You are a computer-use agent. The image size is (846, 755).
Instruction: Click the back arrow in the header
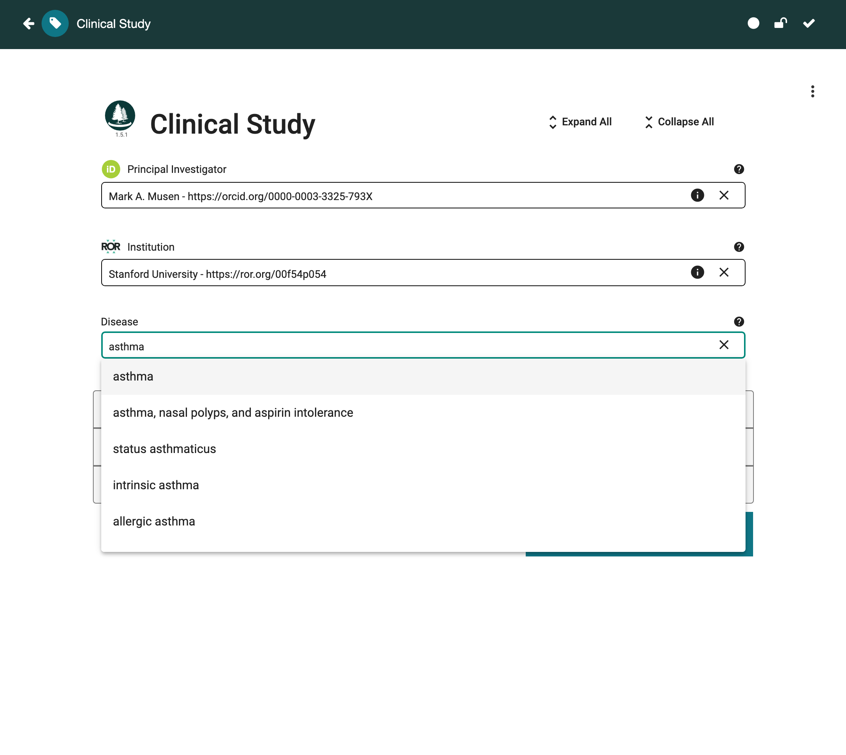click(29, 24)
